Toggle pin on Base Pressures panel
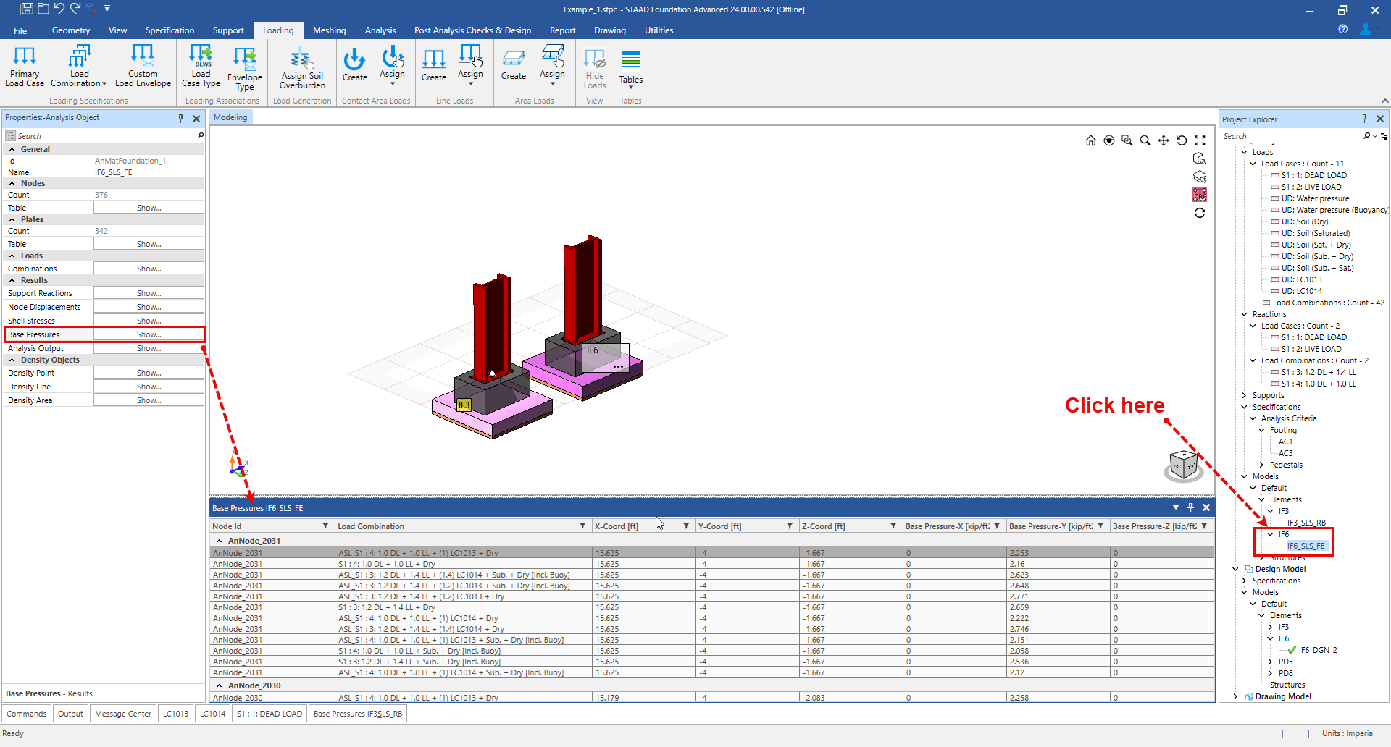Image resolution: width=1391 pixels, height=747 pixels. point(1190,507)
